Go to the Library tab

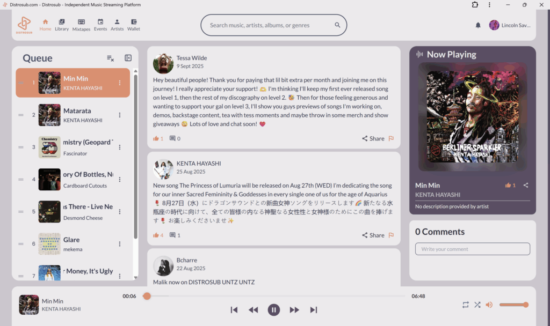click(62, 25)
